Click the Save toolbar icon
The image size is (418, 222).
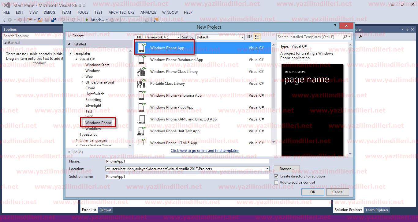coord(47,20)
